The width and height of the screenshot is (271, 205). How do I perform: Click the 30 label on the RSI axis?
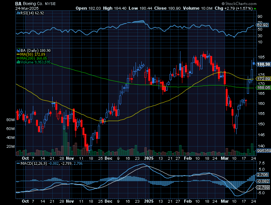[x=260, y=36]
